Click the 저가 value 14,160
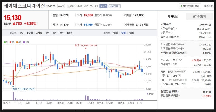Screen dimensions: 216x112 (88, 25)
